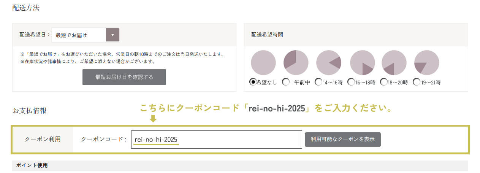Image resolution: width=480 pixels, height=173 pixels.
Task: Click the クーポン利用 label cell
Action: tap(43, 140)
